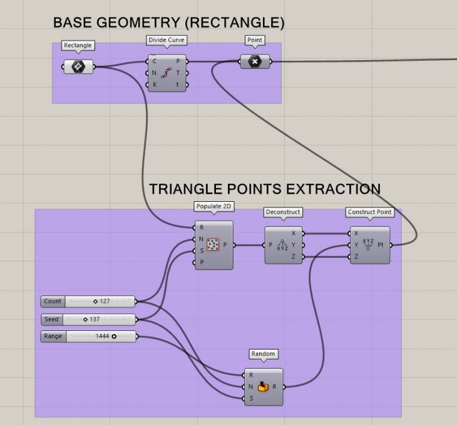Image resolution: width=457 pixels, height=425 pixels.
Task: Click the Point parameter icon
Action: 255,61
